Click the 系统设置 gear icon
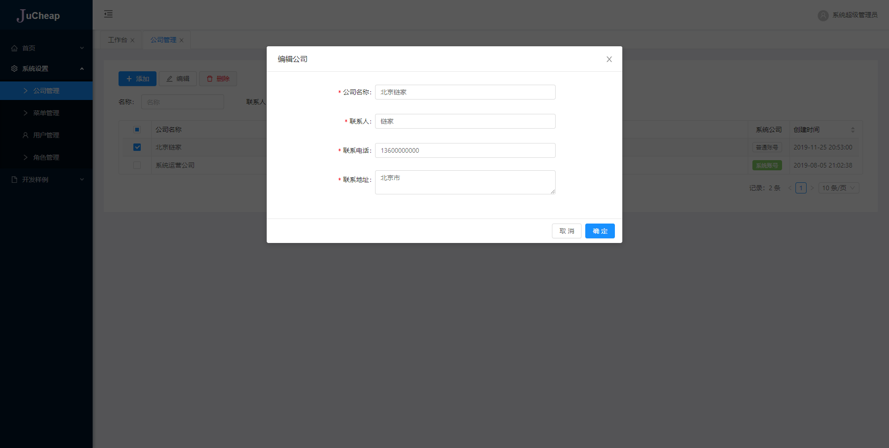Screen dimensions: 889x448 coord(13,68)
